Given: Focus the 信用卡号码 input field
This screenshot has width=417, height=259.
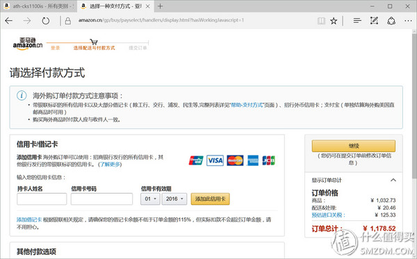Looking at the screenshot, I should 101,199.
